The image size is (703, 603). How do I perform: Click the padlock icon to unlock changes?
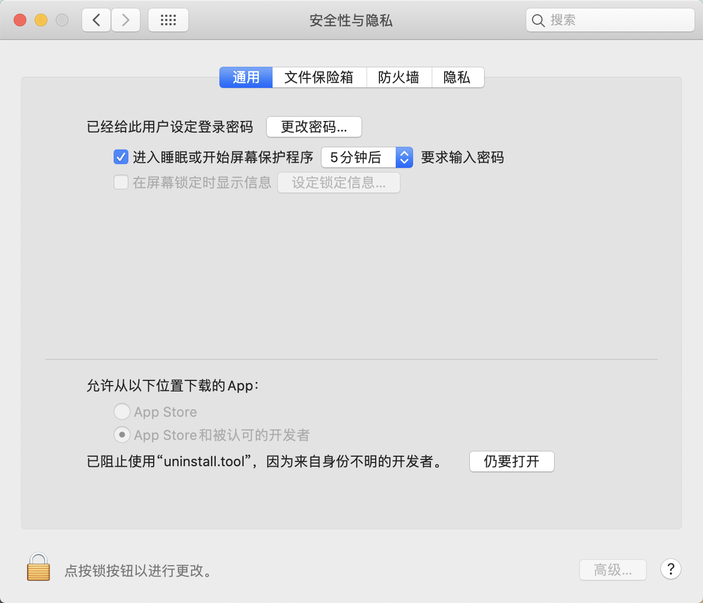38,567
